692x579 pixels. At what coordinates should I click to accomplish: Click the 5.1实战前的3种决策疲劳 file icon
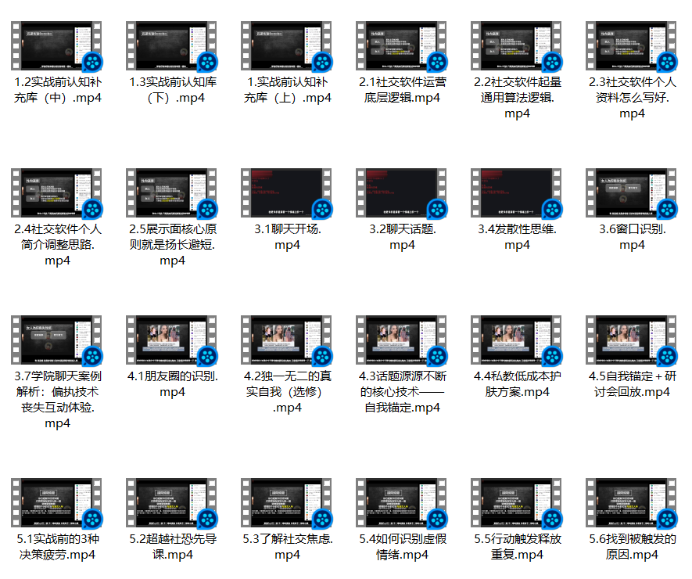[57, 505]
